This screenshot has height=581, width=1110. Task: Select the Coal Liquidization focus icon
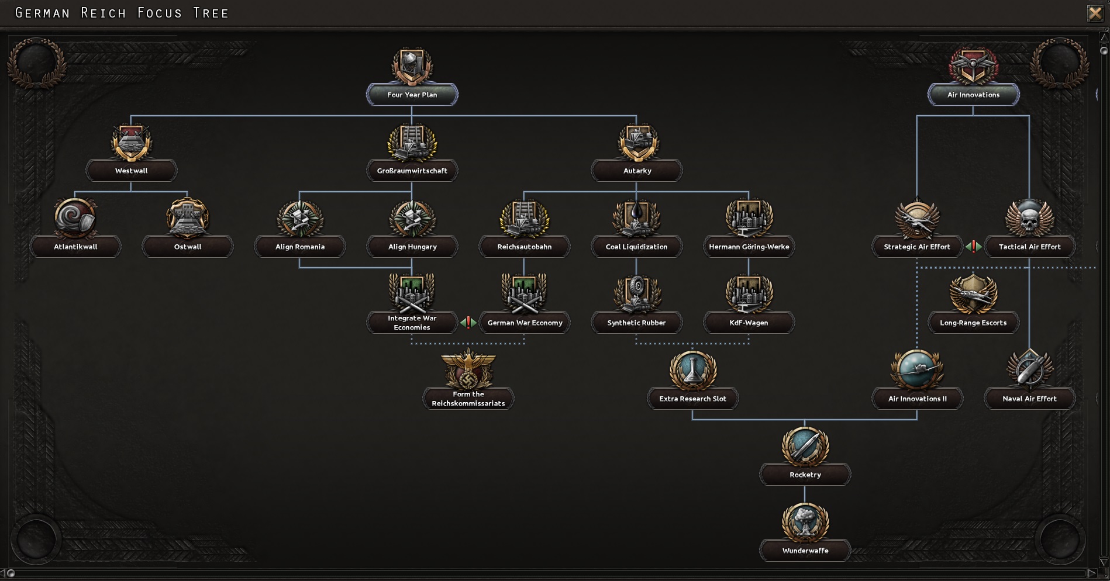coord(636,219)
